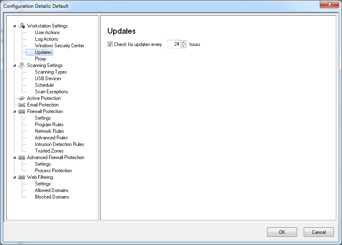This screenshot has height=245, width=342.
Task: Collapse the Web Filtering tree node
Action: (15, 177)
